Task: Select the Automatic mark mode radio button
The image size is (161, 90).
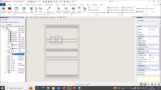Action: click(x=150, y=28)
